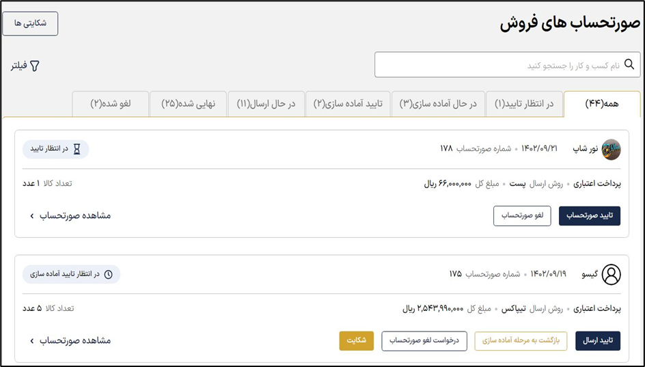Click the گیسو customer name

click(590, 275)
